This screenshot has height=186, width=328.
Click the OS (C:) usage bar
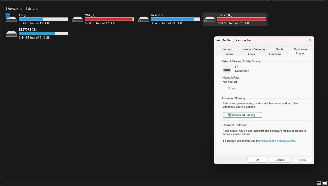(x=43, y=19)
